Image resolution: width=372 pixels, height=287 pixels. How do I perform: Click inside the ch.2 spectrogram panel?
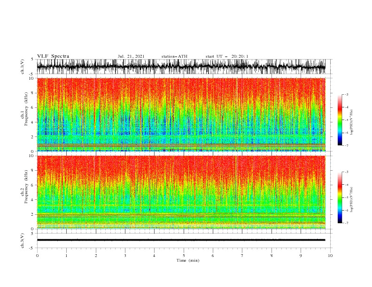(181, 192)
